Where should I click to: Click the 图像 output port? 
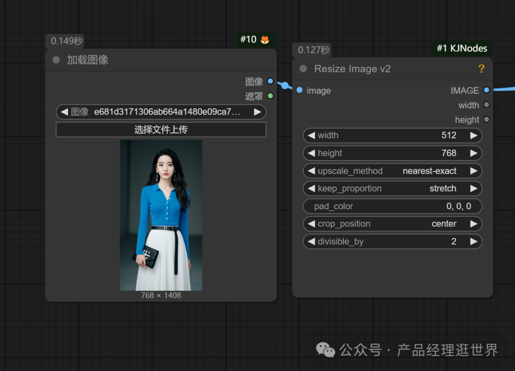point(270,81)
